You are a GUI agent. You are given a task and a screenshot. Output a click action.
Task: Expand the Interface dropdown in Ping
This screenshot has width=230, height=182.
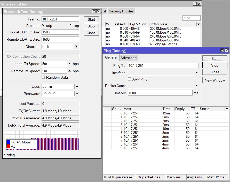click(x=196, y=73)
